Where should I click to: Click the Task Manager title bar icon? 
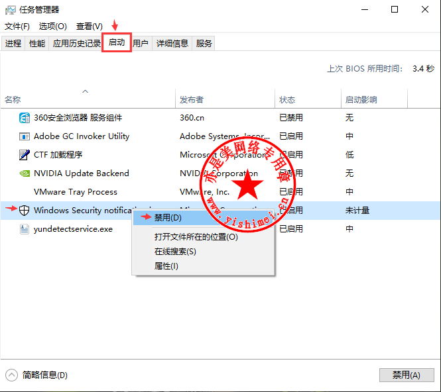11,10
